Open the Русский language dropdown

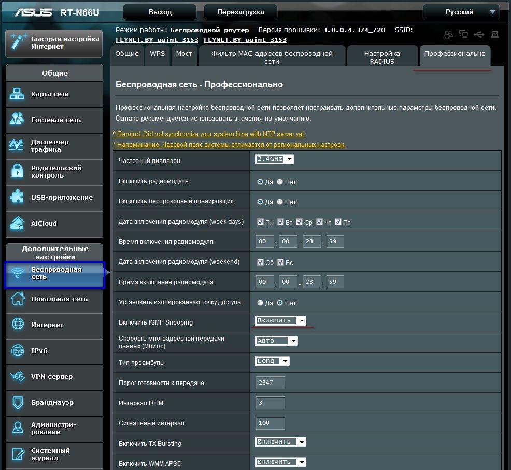pos(461,12)
